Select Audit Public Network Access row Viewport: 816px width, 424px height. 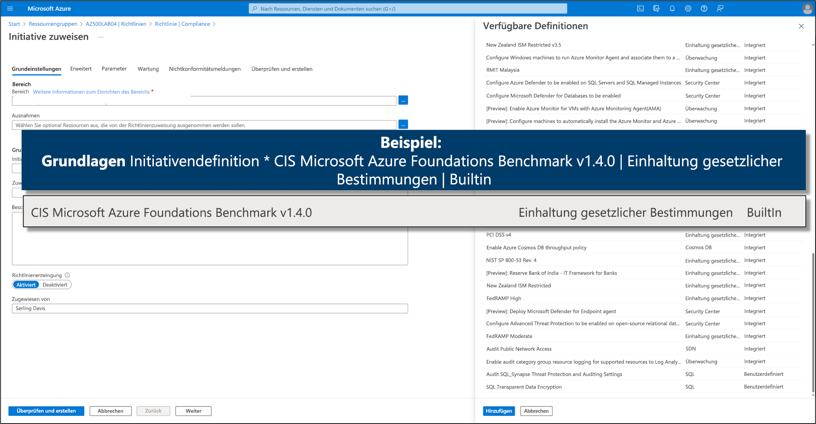coord(644,349)
